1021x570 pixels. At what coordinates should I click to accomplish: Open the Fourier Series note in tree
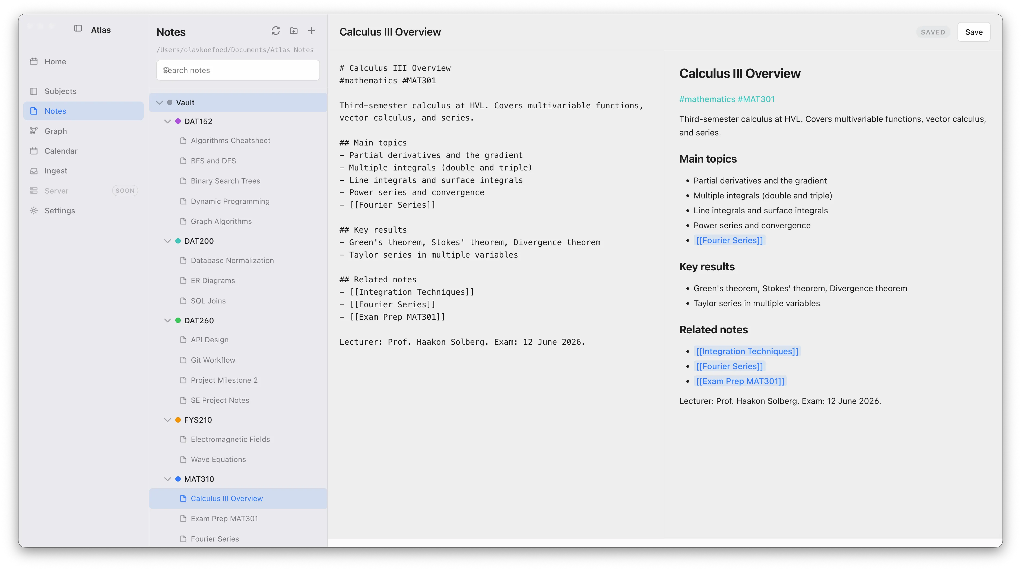238,539
